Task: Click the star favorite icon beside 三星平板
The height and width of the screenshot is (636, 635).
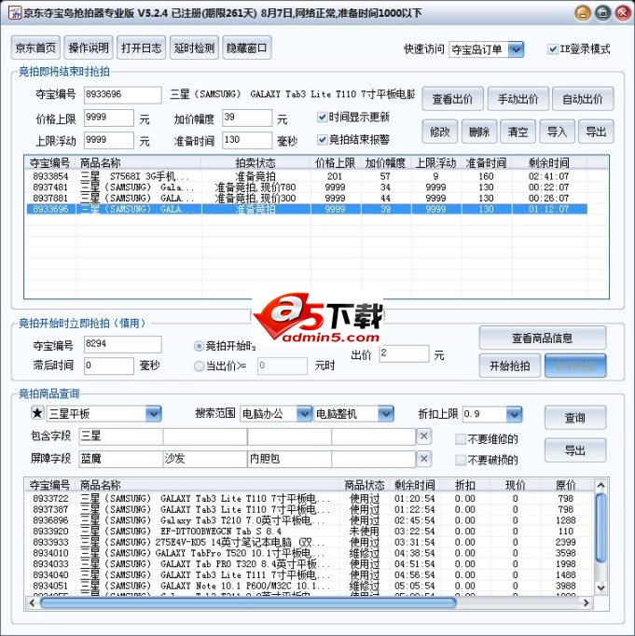Action: pyautogui.click(x=37, y=413)
